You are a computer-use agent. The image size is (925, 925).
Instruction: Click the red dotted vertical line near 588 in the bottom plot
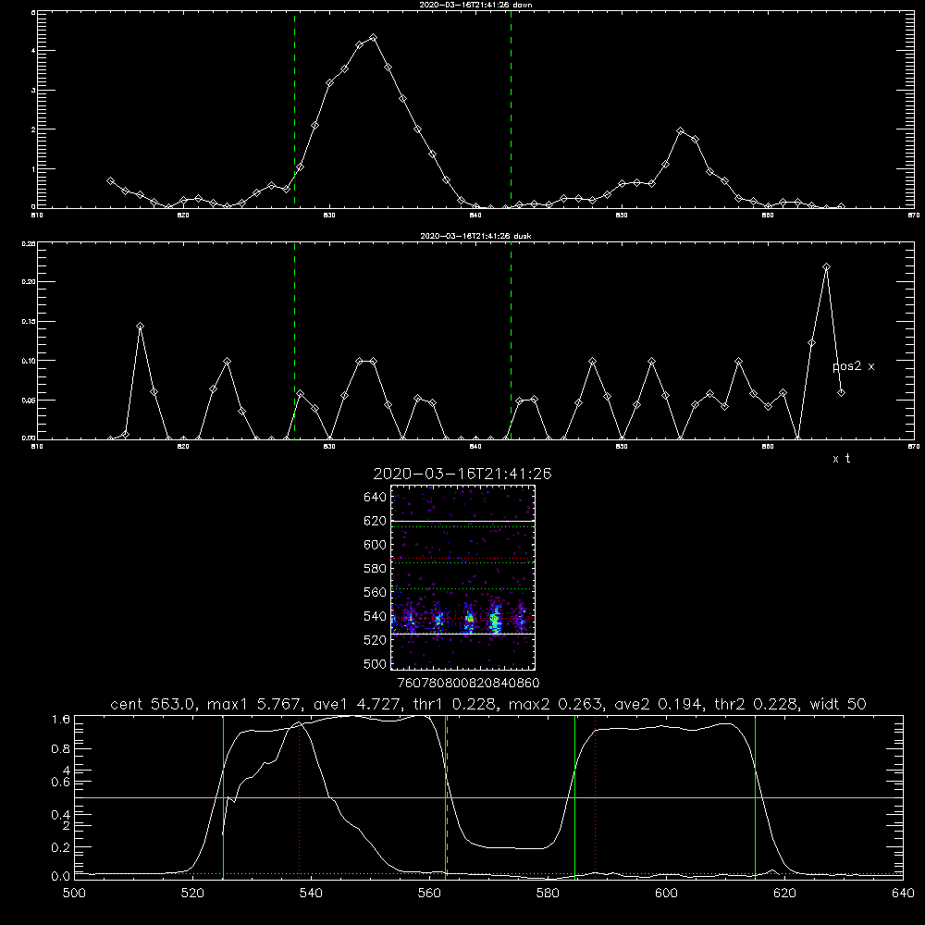pos(595,796)
